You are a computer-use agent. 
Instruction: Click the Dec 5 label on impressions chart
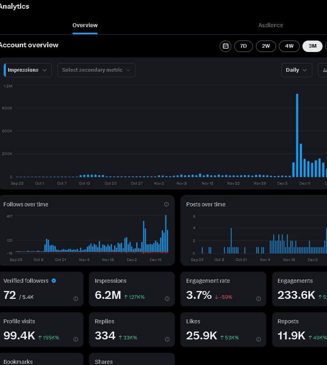pos(282,183)
